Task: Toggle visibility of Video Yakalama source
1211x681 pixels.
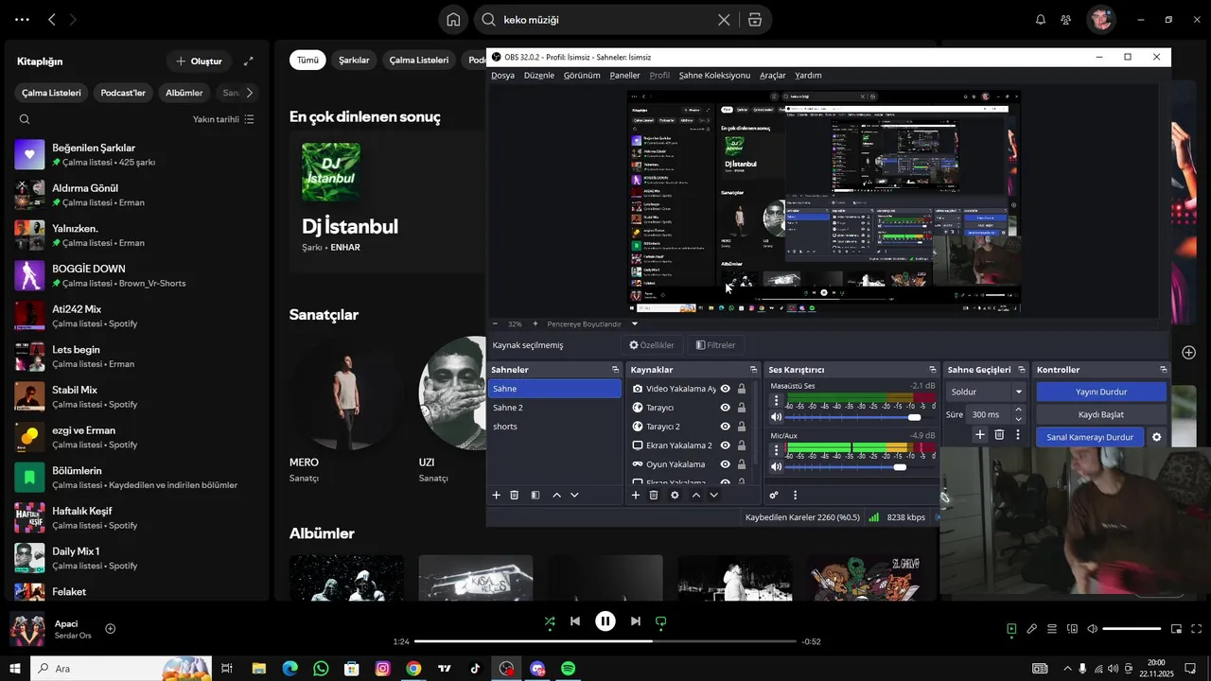Action: tap(725, 389)
